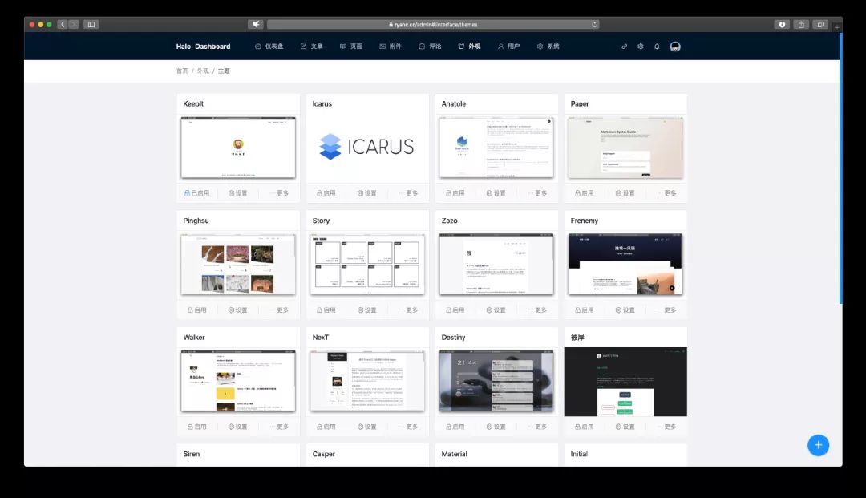Enable the Pinghsu theme
Image resolution: width=866 pixels, height=498 pixels.
tap(196, 310)
